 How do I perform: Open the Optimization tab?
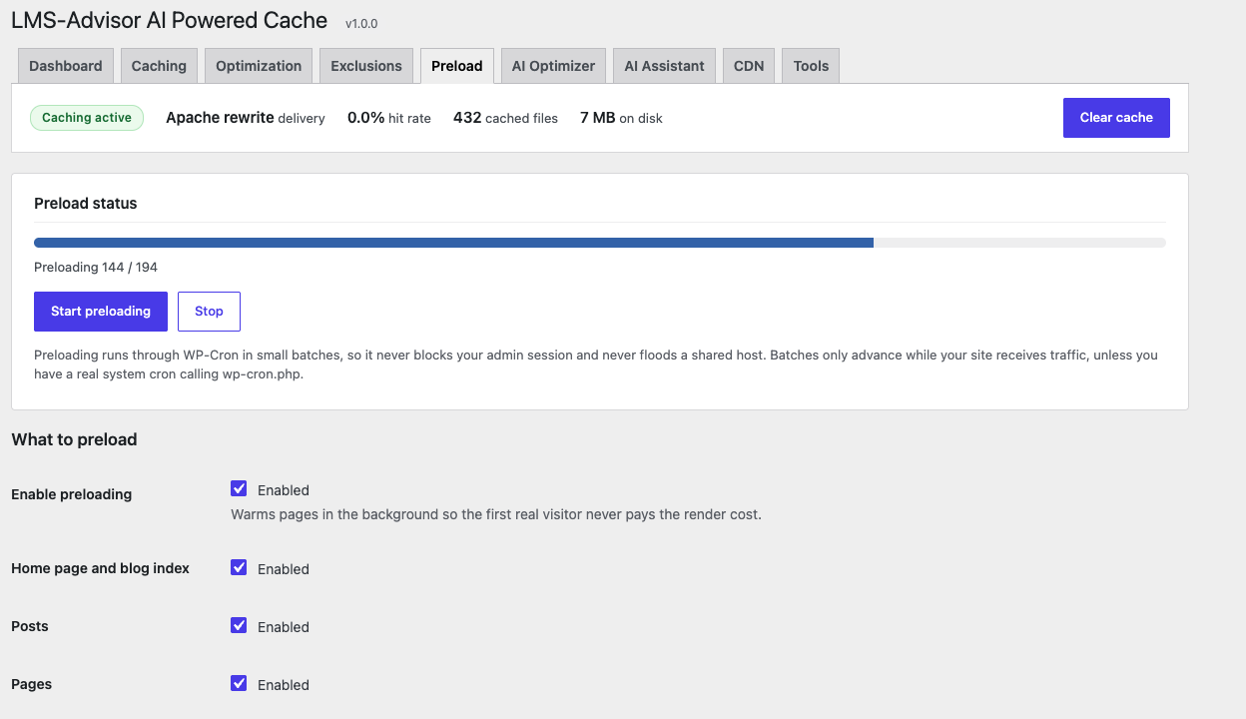pos(259,66)
